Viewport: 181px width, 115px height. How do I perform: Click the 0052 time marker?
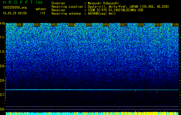tap(37, 25)
